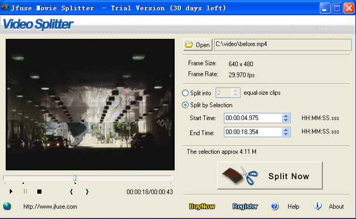Open the BuyNow link
This screenshot has height=219, width=356.
pyautogui.click(x=202, y=207)
